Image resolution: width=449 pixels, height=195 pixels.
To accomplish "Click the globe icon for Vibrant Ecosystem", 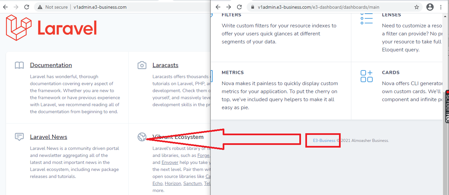I will click(142, 137).
